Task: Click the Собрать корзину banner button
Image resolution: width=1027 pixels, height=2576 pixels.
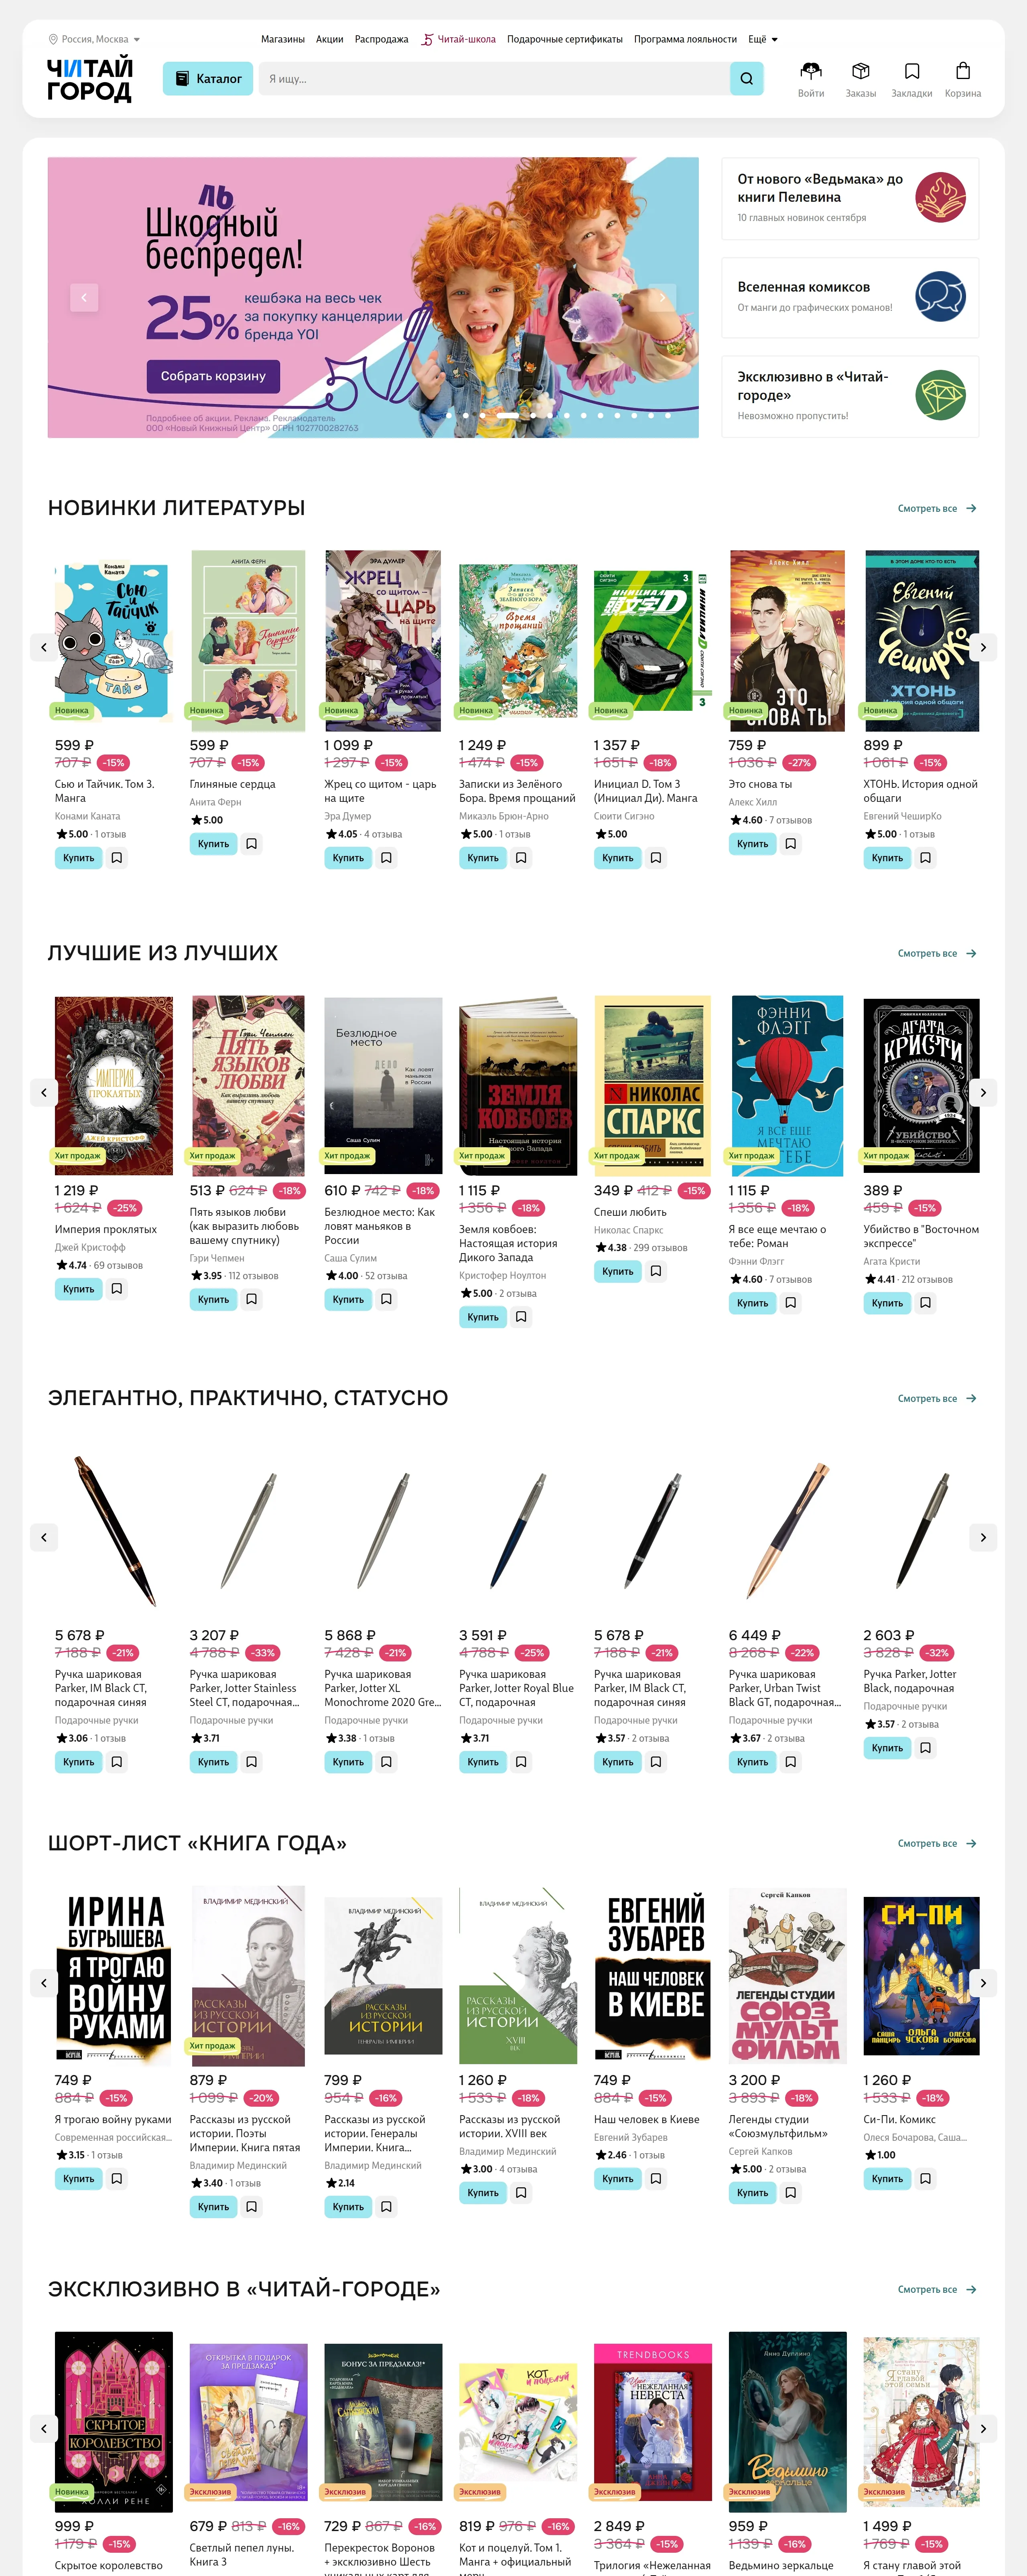Action: coord(213,376)
